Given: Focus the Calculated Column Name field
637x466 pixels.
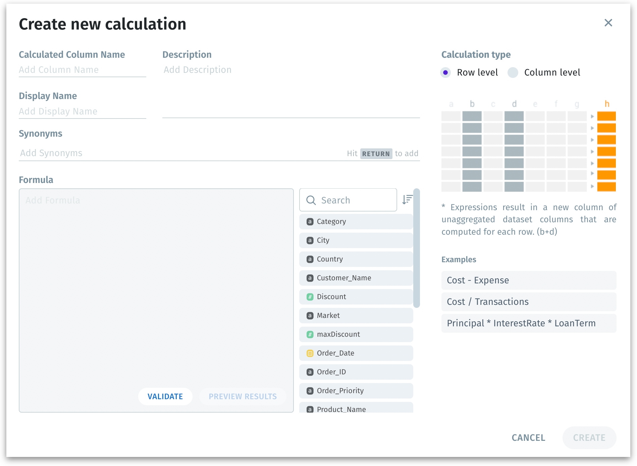Looking at the screenshot, I should (x=82, y=70).
